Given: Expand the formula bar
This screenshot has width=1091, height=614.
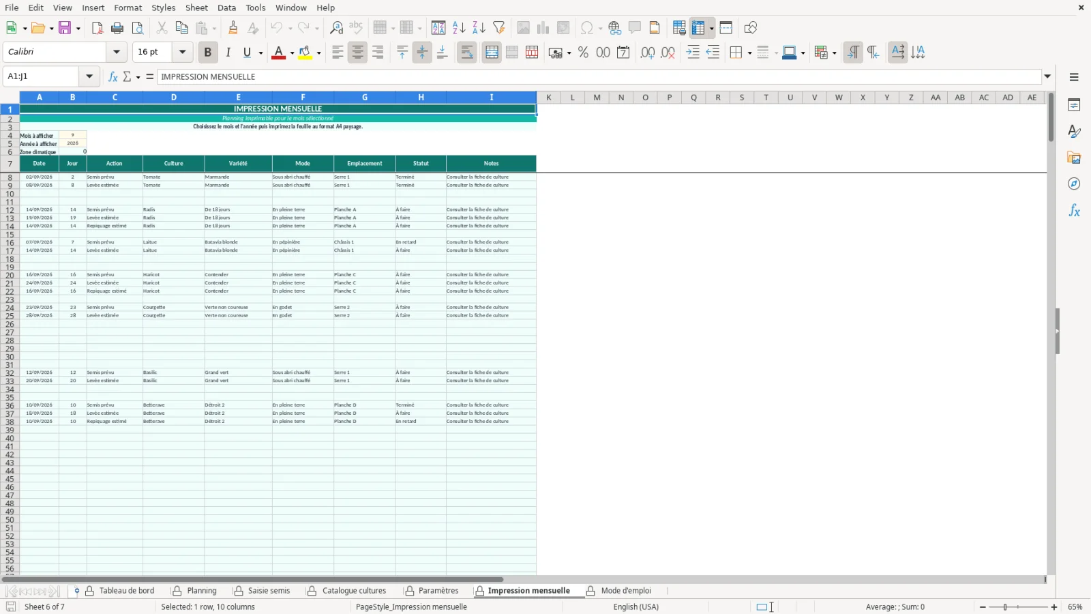Looking at the screenshot, I should [x=1047, y=76].
